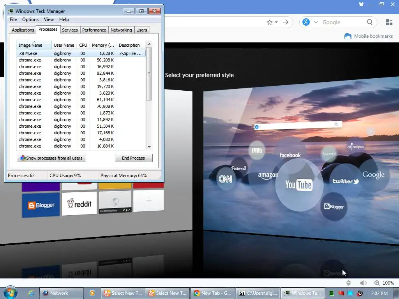Screen dimensions: 399x299
Task: Switch to the Users tab
Action: [141, 30]
